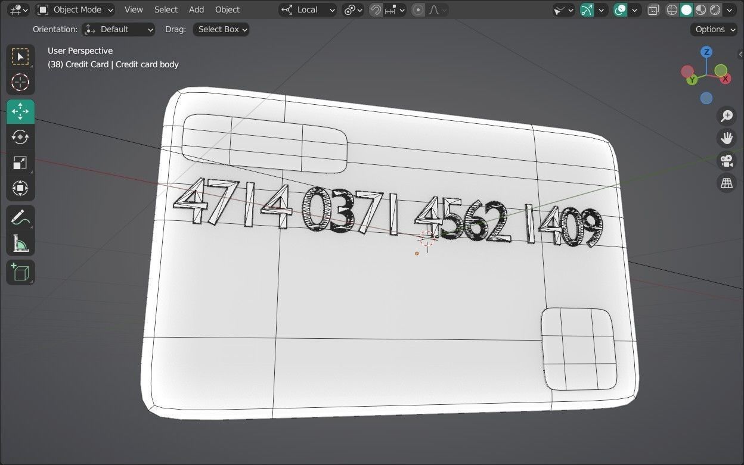Click the orange object origin dot

[417, 253]
